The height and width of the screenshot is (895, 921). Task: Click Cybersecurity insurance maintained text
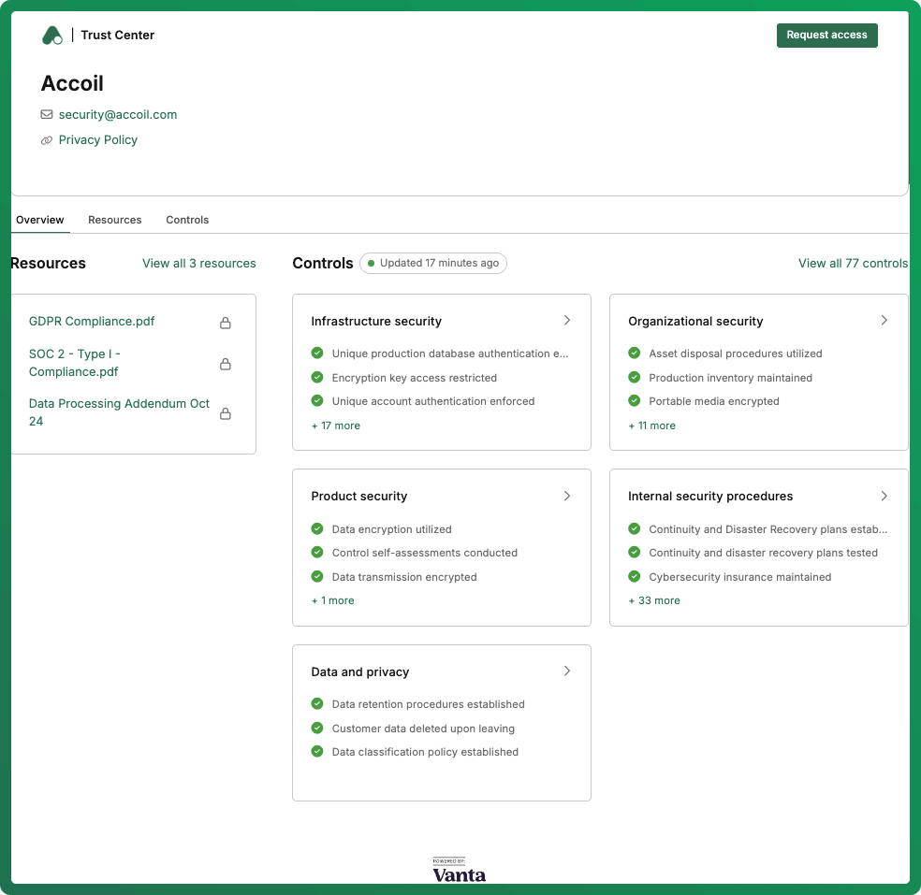pos(740,577)
